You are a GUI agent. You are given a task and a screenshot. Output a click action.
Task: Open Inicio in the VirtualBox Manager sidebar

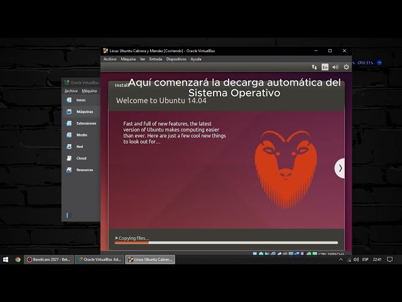click(x=81, y=100)
